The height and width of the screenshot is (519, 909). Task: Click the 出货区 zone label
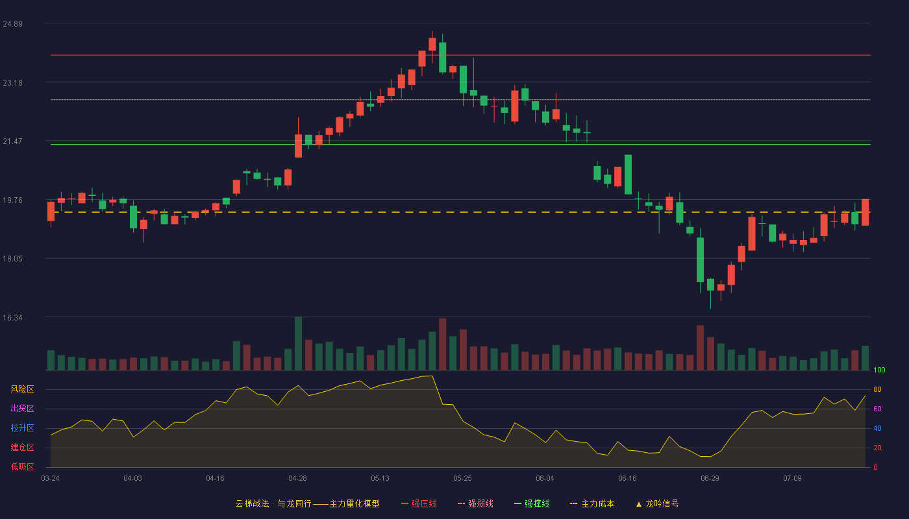22,409
